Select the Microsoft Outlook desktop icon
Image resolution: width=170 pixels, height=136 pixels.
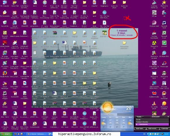[x=5, y=35]
